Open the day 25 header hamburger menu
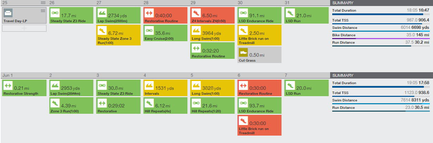This screenshot has height=143, width=433. coord(43,2)
